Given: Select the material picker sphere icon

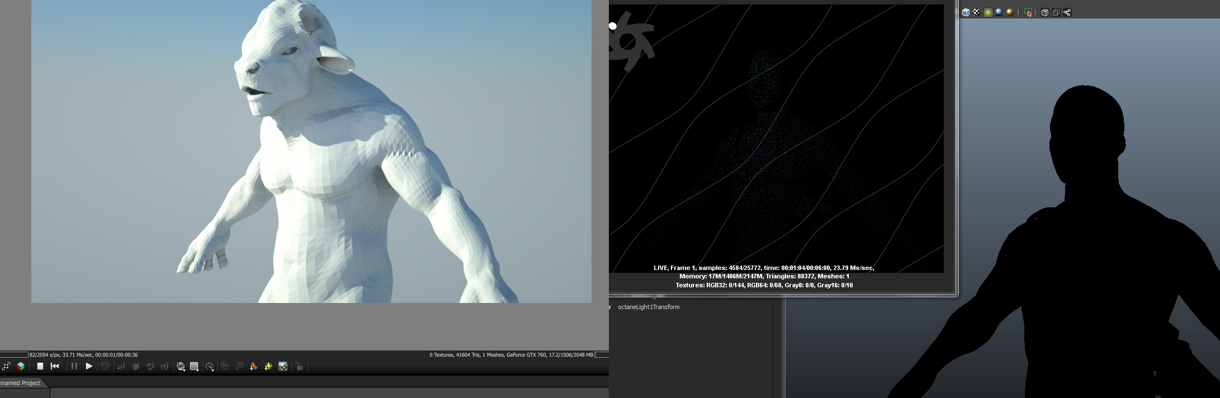Looking at the screenshot, I should coord(150,366).
